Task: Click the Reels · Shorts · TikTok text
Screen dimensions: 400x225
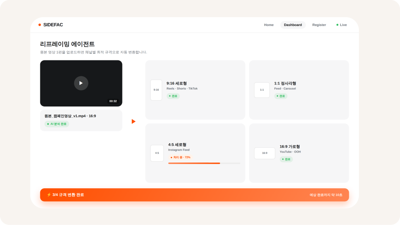Action: click(x=182, y=89)
